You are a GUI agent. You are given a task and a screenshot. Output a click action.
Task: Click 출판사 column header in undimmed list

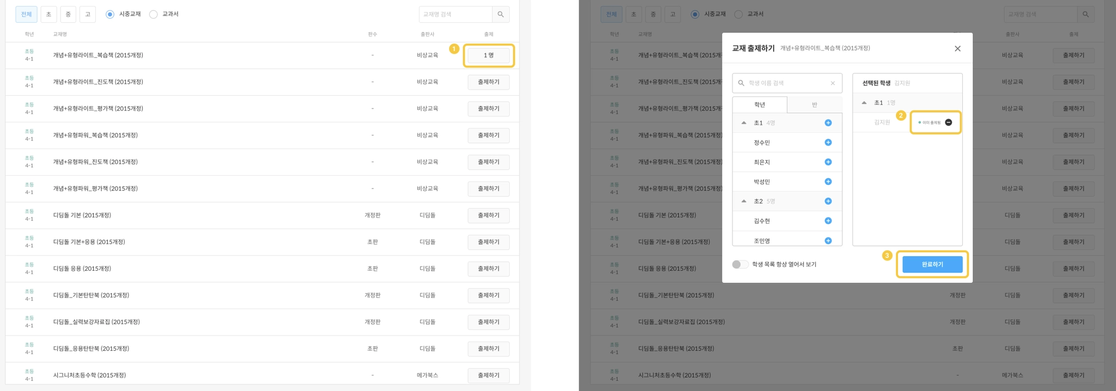pos(427,34)
